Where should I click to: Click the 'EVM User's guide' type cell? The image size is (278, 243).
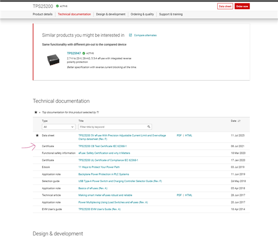[52, 209]
